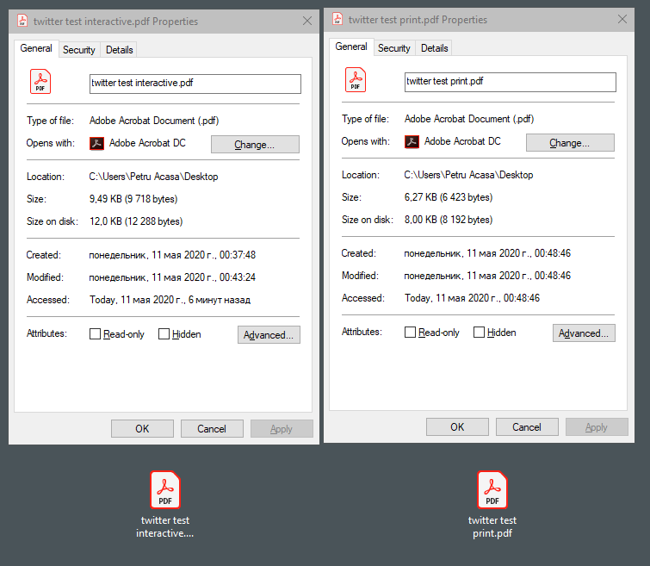Screen dimensions: 650x566
Task: Click Created time ending 00:37:48
Action: [172, 255]
